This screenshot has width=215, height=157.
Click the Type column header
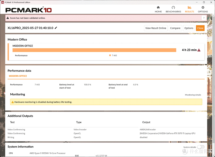pyautogui.click(x=79, y=122)
